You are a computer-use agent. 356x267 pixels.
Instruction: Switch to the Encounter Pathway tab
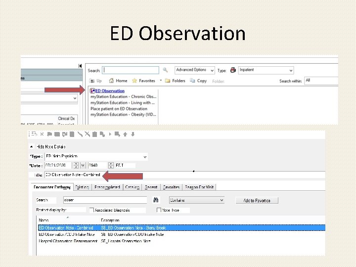52,187
